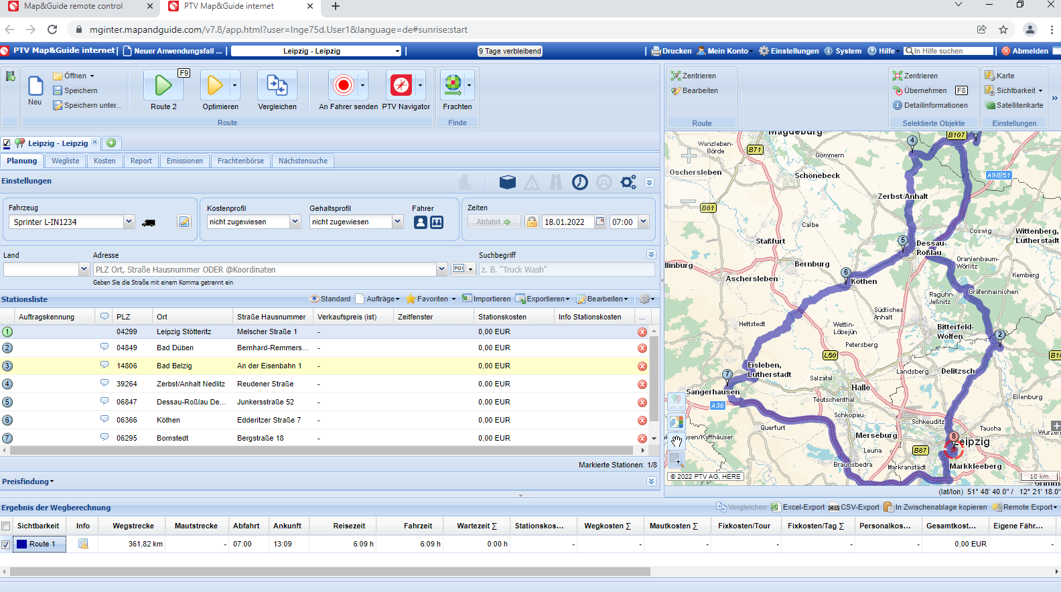Open the Exportieren dropdown menu

(x=543, y=299)
